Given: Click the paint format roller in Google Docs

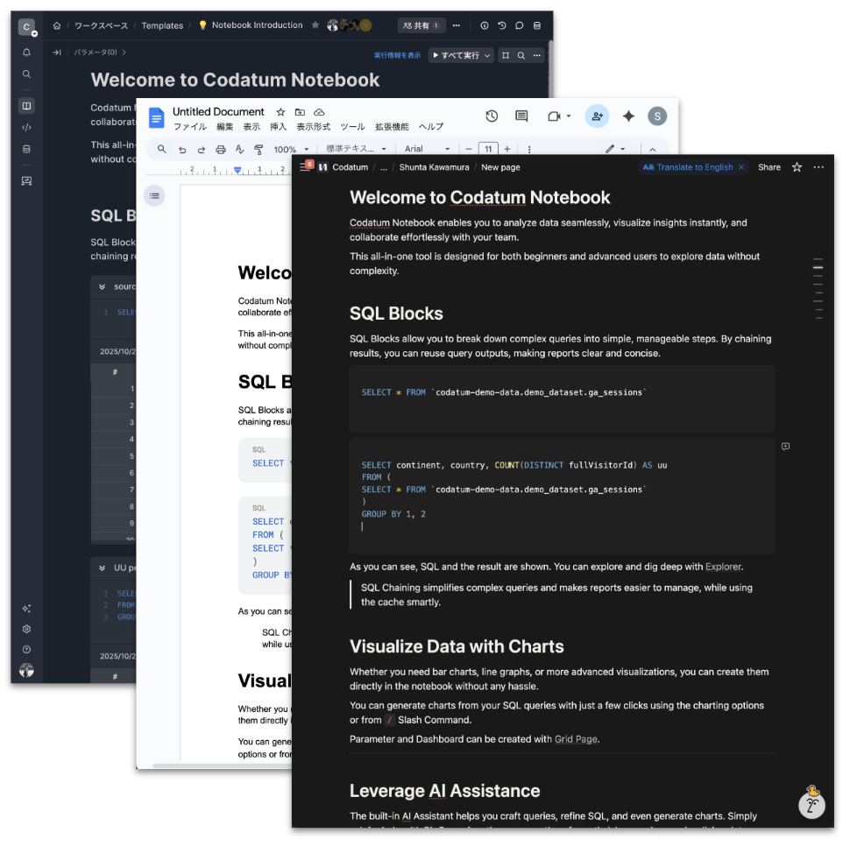Looking at the screenshot, I should tap(259, 149).
